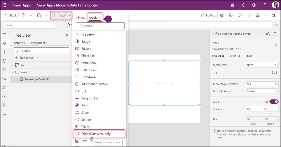Click the Undo icon
Viewport: 281px width, 147px height.
coord(23,15)
